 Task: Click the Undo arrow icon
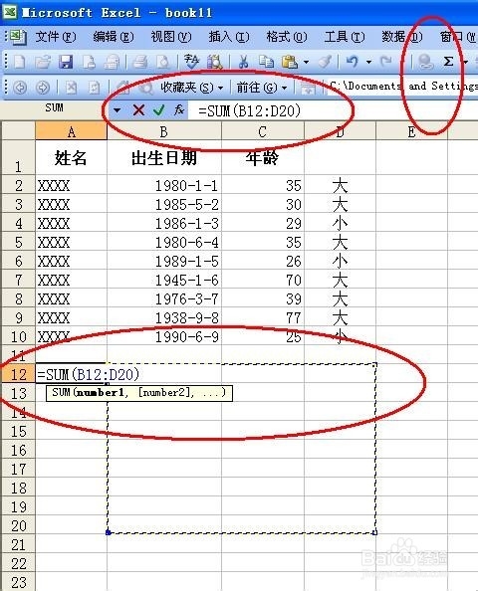[x=353, y=62]
